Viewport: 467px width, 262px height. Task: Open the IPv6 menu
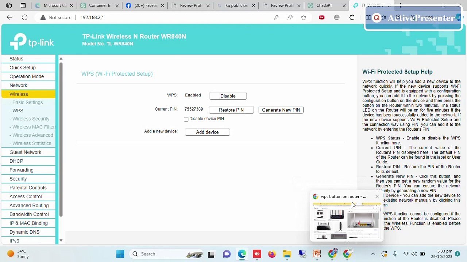pyautogui.click(x=28, y=241)
